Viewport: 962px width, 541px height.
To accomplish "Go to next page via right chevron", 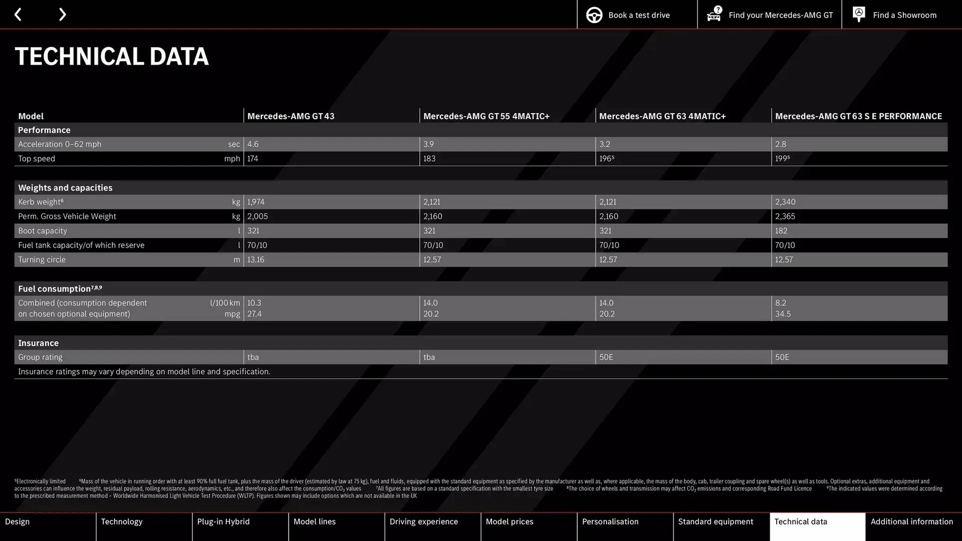I will coord(62,14).
